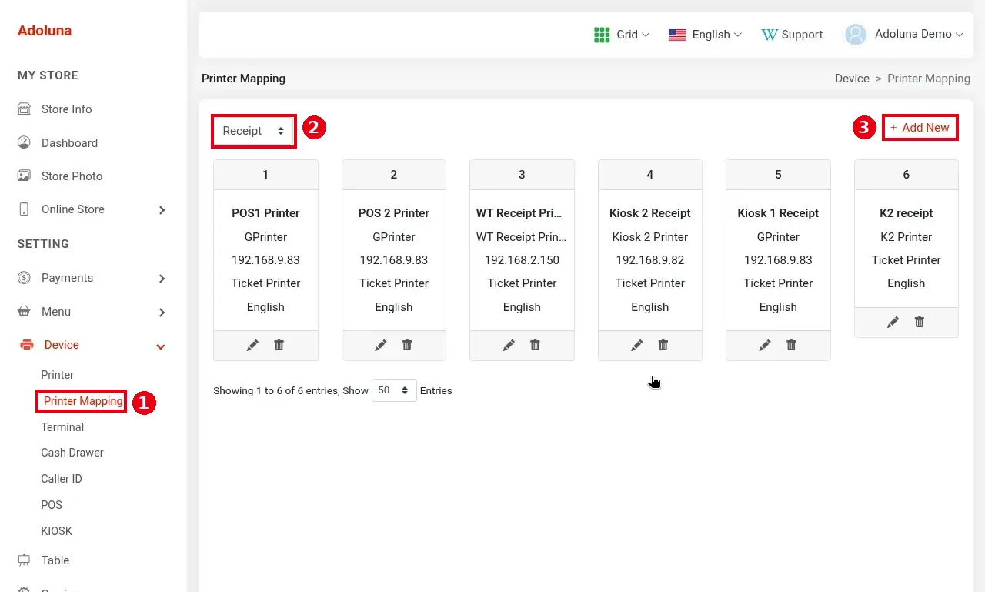Edit the POS 2 Printer card
The image size is (985, 592).
click(x=381, y=346)
